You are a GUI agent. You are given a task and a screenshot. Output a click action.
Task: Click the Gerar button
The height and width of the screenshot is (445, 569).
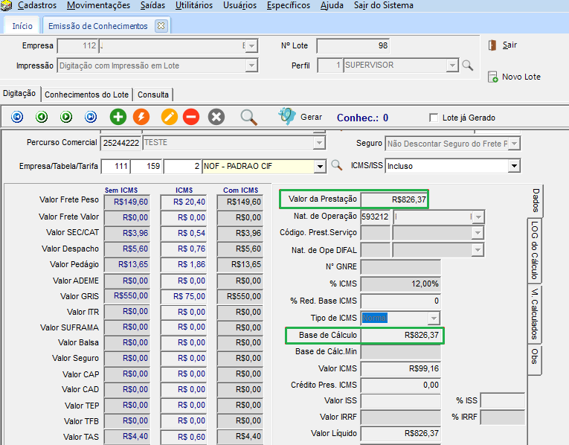(300, 117)
